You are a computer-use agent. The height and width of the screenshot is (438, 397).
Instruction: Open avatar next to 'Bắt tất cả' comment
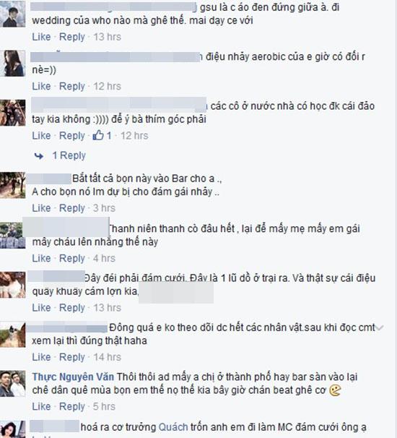click(x=12, y=185)
